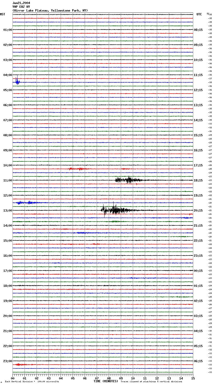Select the "10:00" MST time label
Screen dimensions: 213x385
8,165
